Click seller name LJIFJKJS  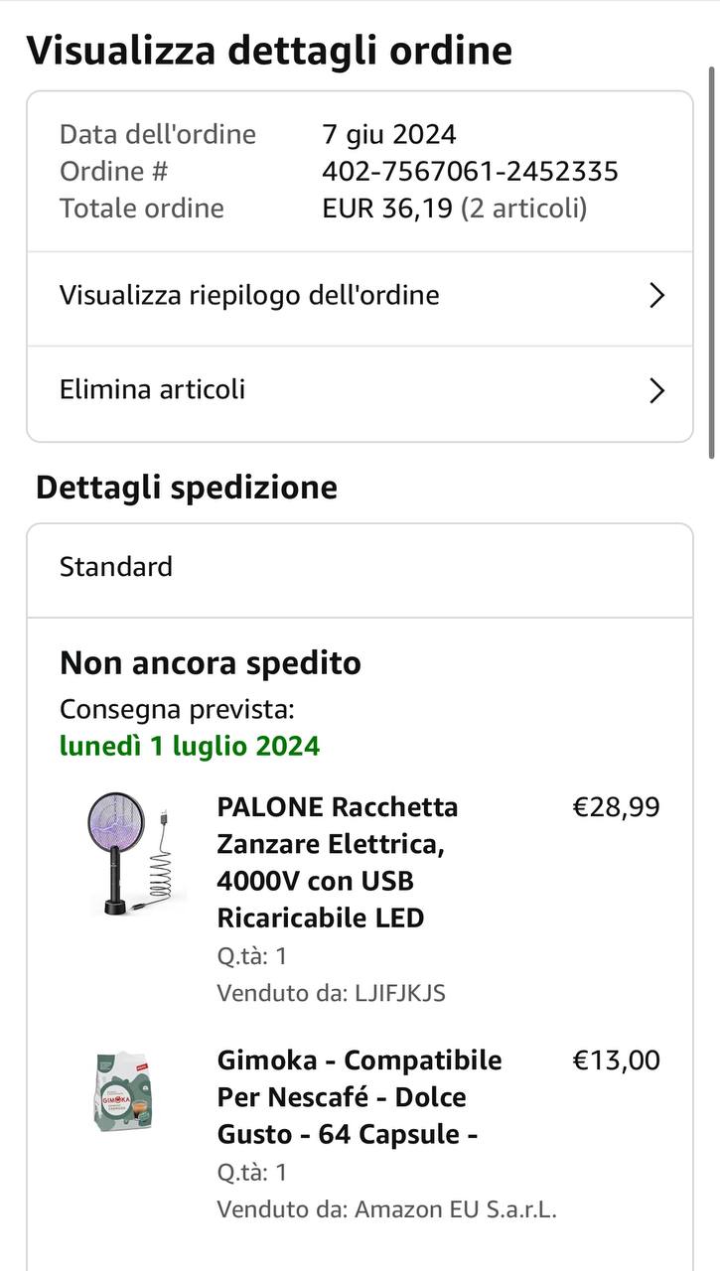[399, 993]
